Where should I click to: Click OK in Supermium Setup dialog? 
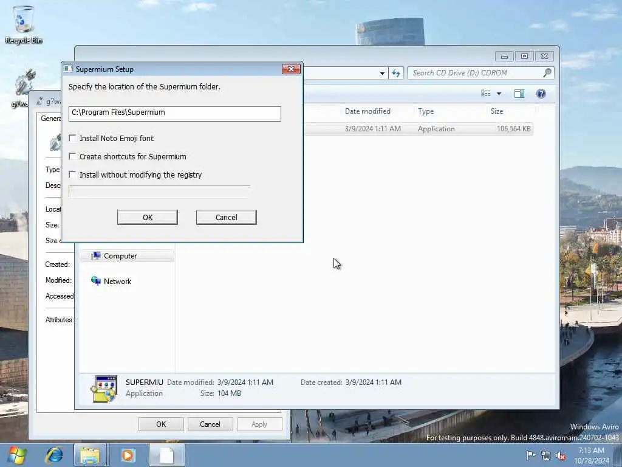click(x=148, y=217)
